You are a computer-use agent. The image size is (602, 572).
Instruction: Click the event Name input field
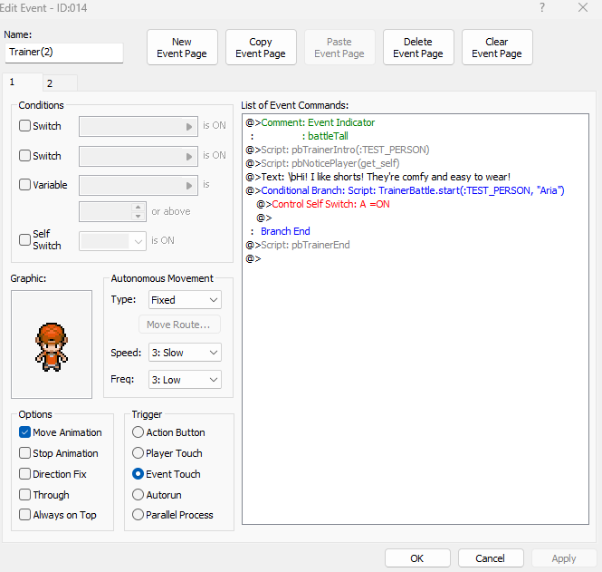coord(63,53)
